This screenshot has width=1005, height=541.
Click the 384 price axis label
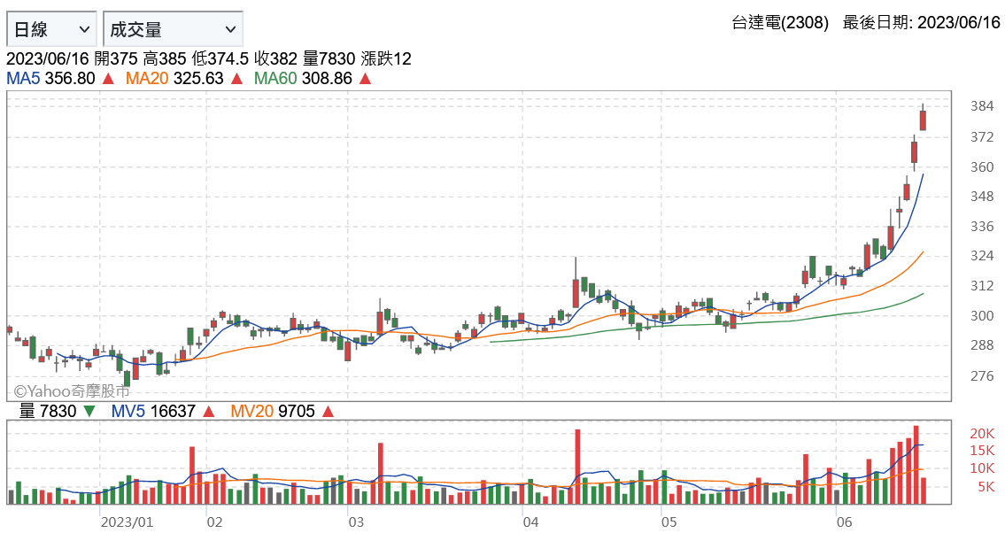point(982,106)
